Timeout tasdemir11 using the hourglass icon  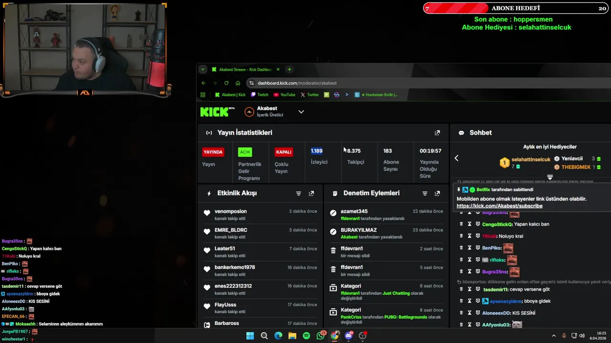[469, 289]
